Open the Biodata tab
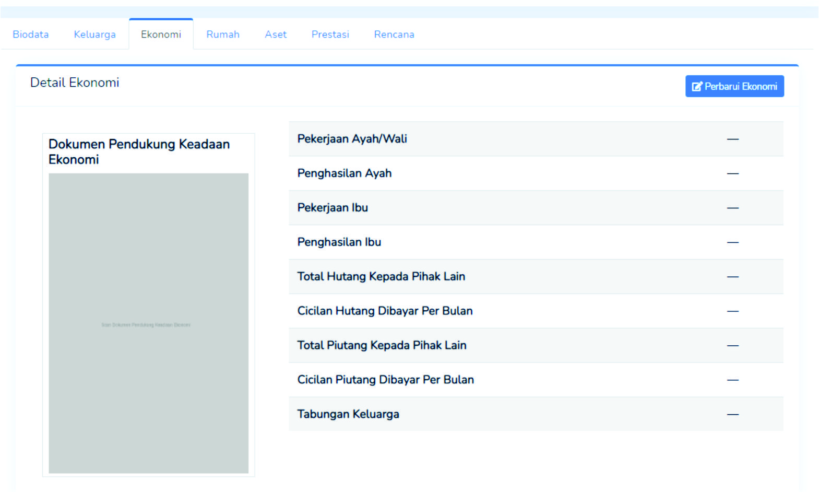Viewport: 819px width, 492px height. [31, 34]
